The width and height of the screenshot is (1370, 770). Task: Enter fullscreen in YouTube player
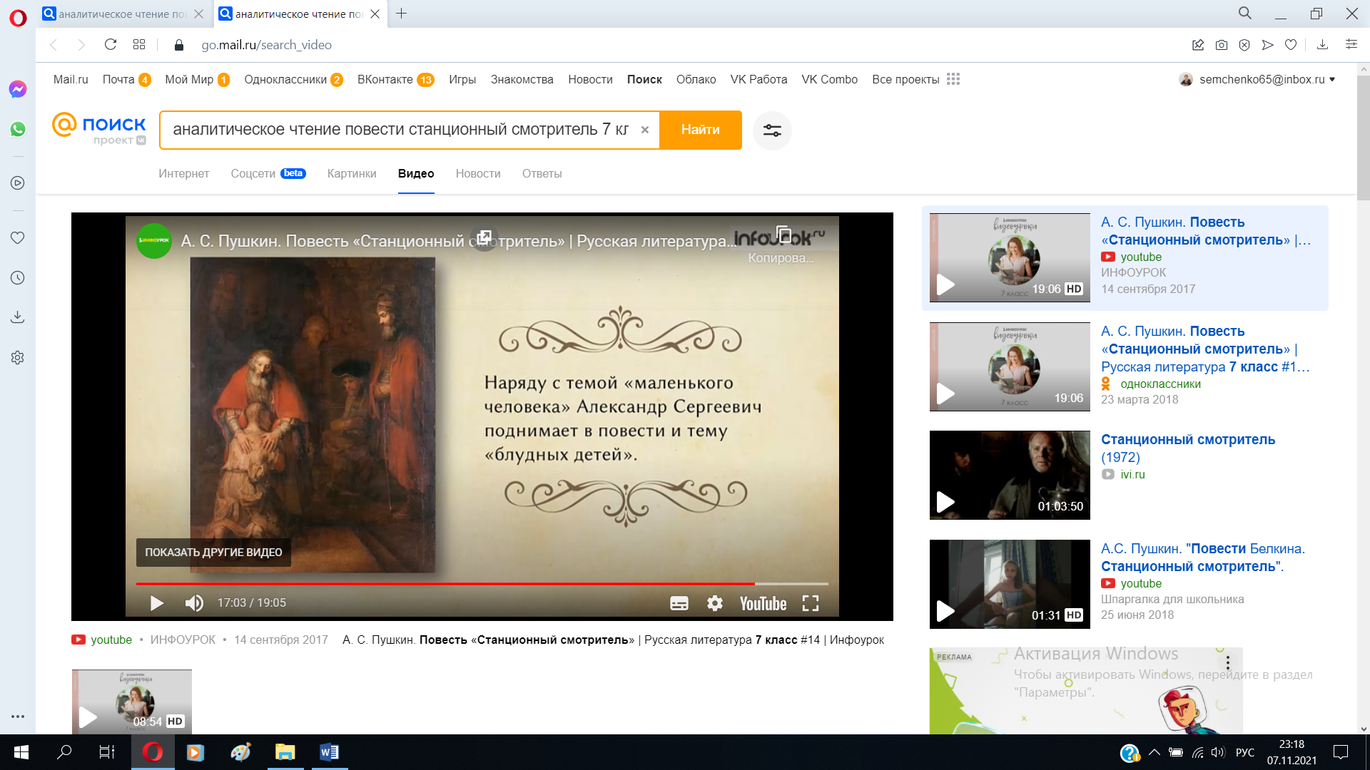tap(811, 604)
